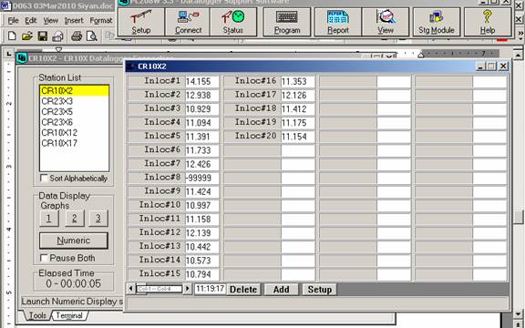Screen dimensions: 525x328
Task: Click the Inloc#12 label cell
Action: pyautogui.click(x=157, y=232)
